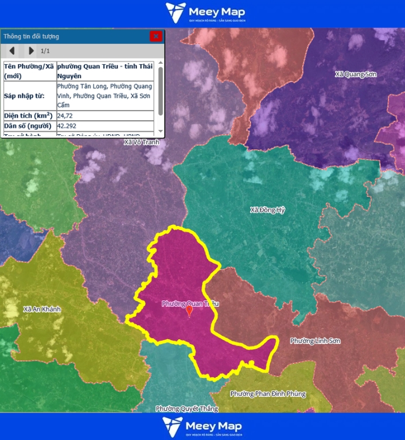Click the next record arrow in popup
The image size is (405, 440).
[31, 50]
